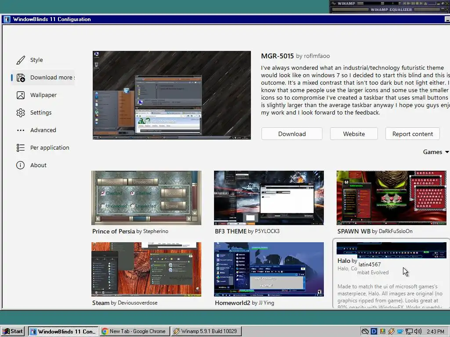
Task: Download the MGR-5015 skin
Action: pos(292,134)
